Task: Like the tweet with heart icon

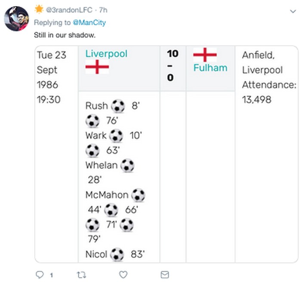Action: pos(123,274)
